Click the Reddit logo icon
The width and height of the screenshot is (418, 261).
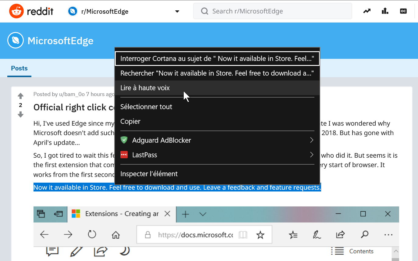click(x=16, y=12)
